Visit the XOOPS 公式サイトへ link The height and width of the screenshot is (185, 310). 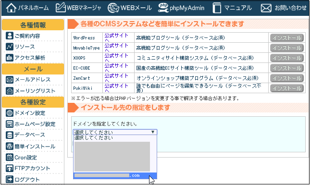click(x=116, y=58)
